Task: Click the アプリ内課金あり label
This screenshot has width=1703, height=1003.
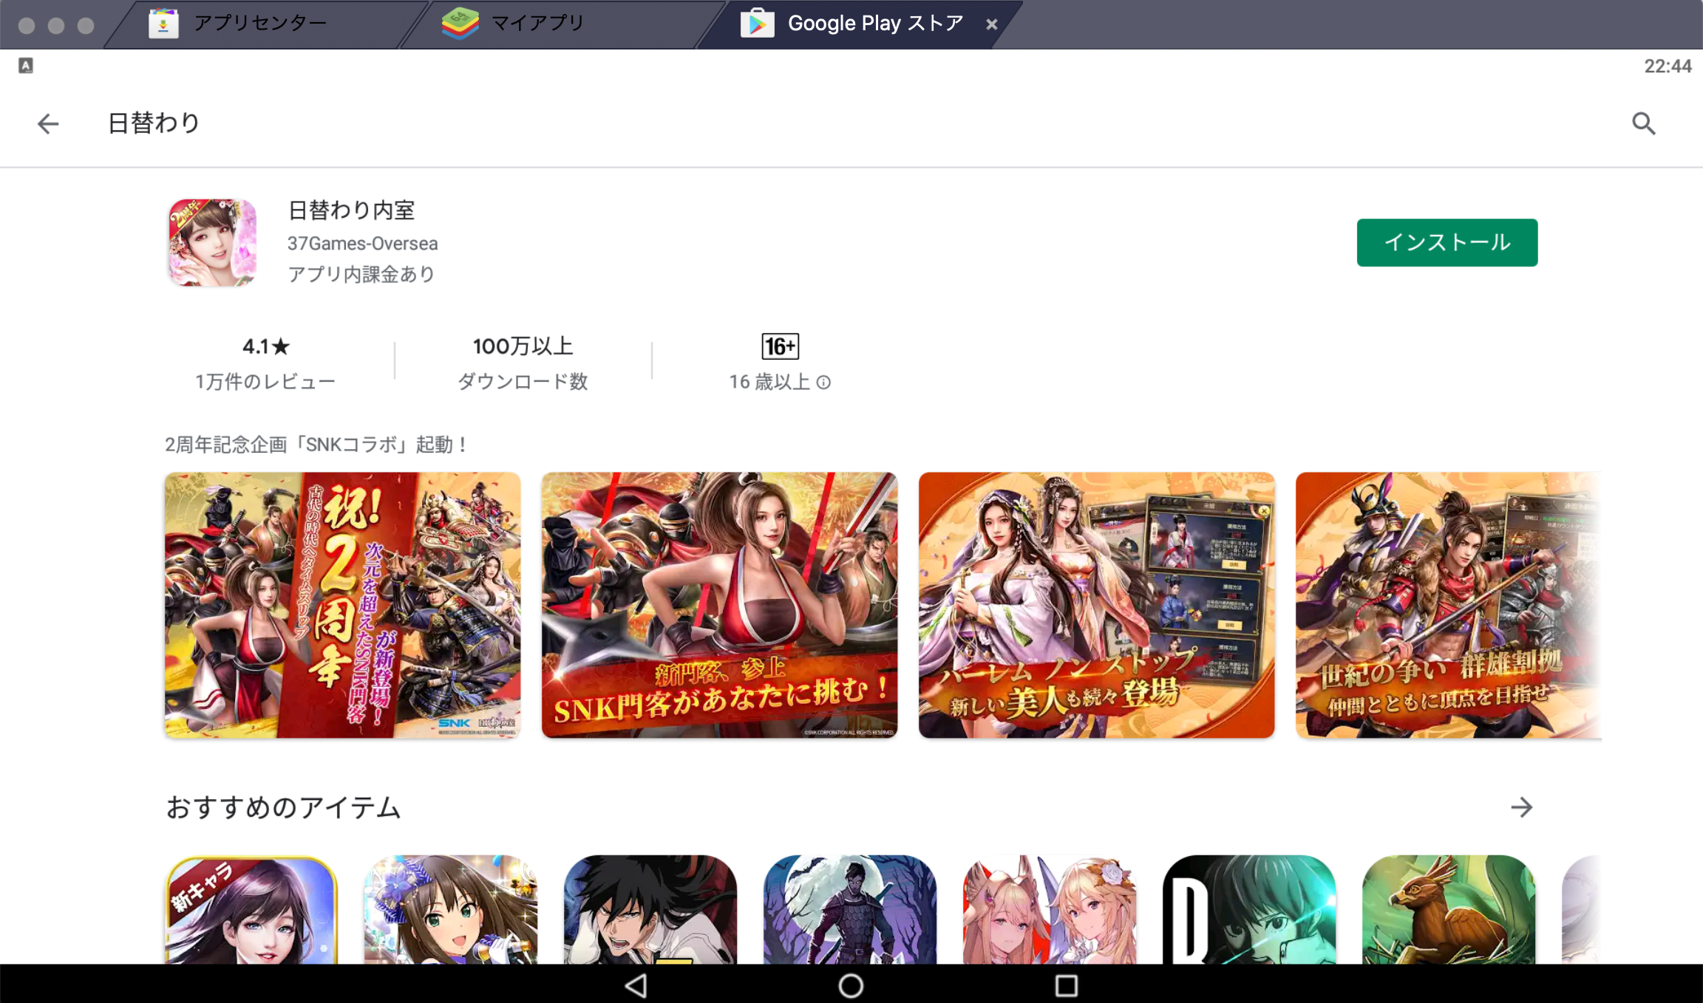Action: tap(361, 275)
